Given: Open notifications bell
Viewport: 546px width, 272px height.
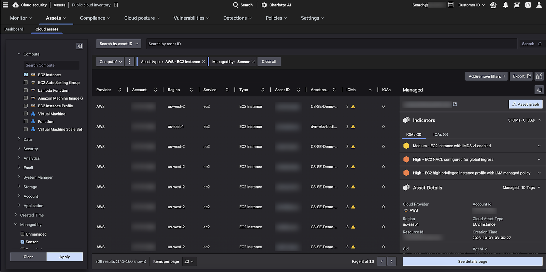Looking at the screenshot, I should [x=506, y=5].
